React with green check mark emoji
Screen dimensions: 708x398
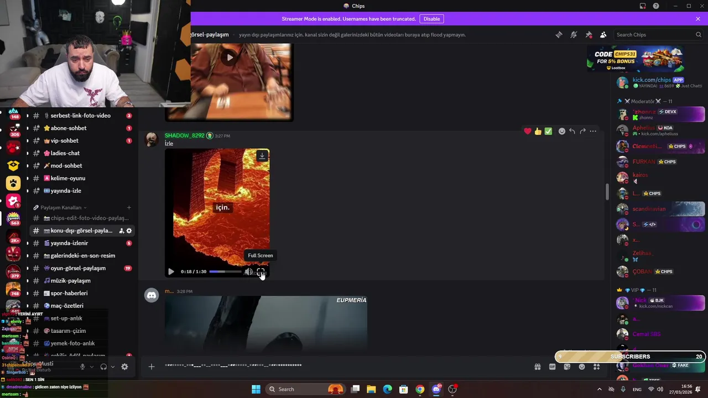[548, 131]
